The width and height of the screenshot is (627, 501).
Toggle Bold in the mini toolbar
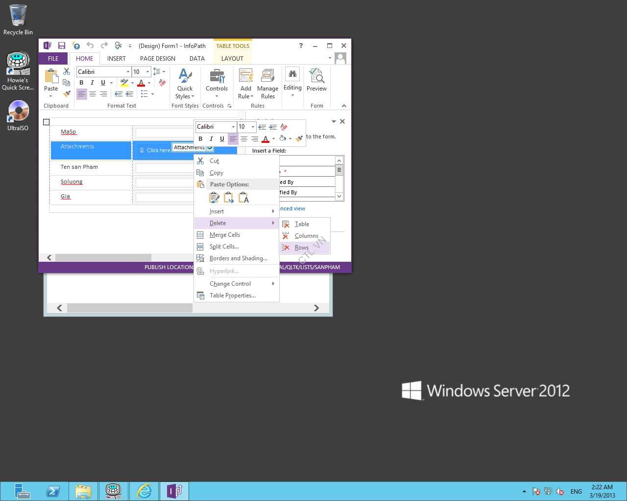pos(200,139)
